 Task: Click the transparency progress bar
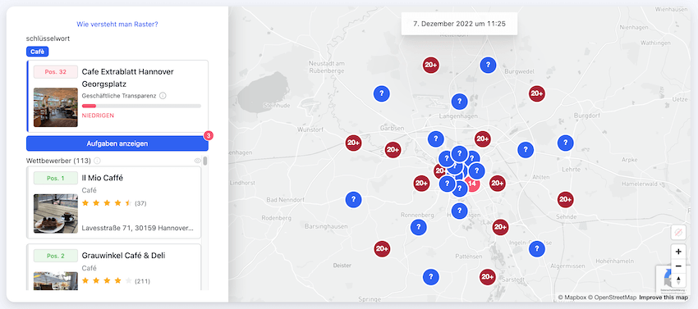[141, 106]
